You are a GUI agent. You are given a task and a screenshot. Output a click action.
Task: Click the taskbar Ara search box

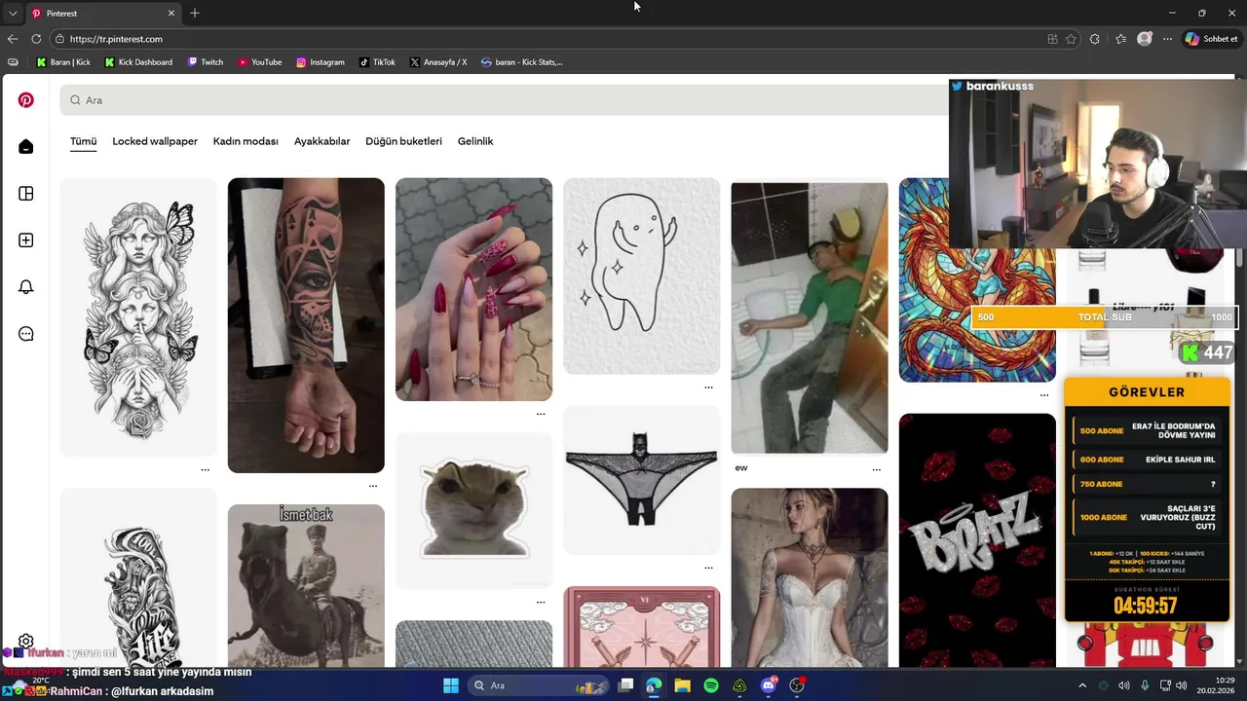[x=538, y=685]
